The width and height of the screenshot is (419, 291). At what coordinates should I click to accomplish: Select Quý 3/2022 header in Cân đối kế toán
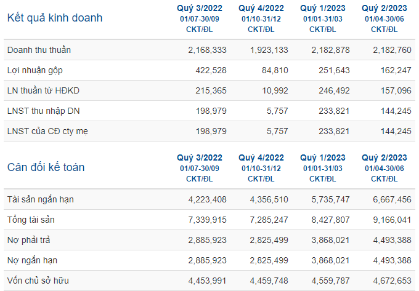[x=200, y=157]
